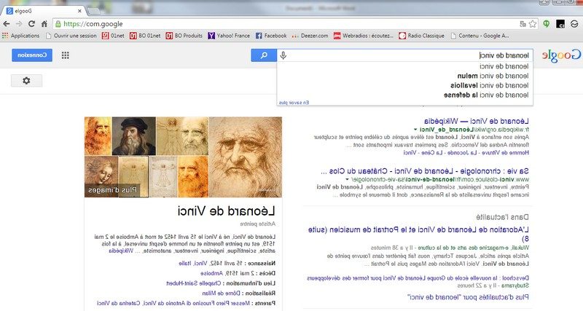Click the blue magnifier search button
The image size is (583, 311).
(x=264, y=55)
